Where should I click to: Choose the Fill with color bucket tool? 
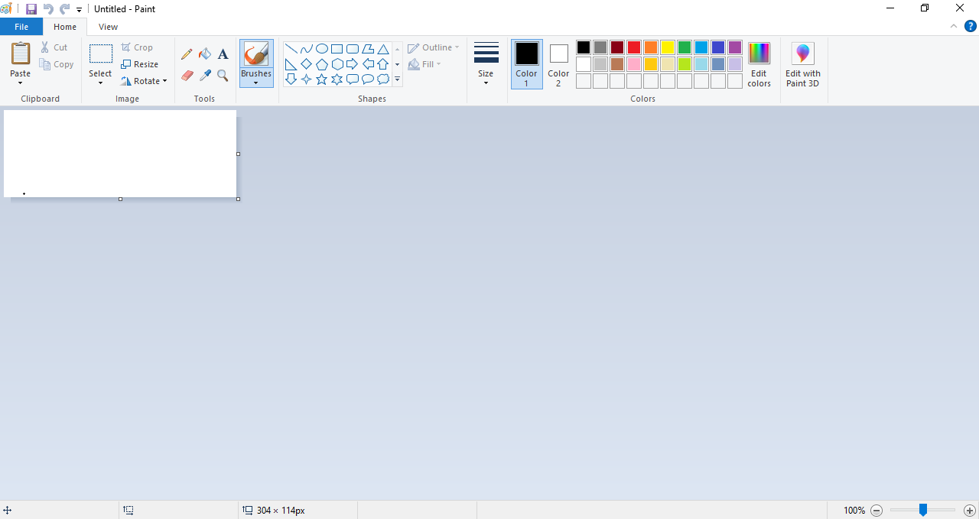205,54
